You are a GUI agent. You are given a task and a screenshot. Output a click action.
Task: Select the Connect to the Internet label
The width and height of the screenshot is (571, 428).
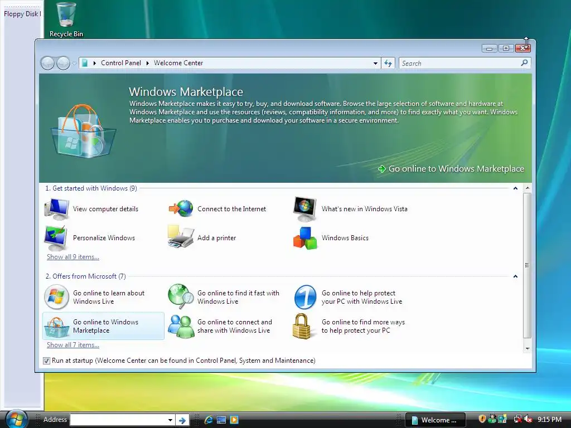point(231,209)
